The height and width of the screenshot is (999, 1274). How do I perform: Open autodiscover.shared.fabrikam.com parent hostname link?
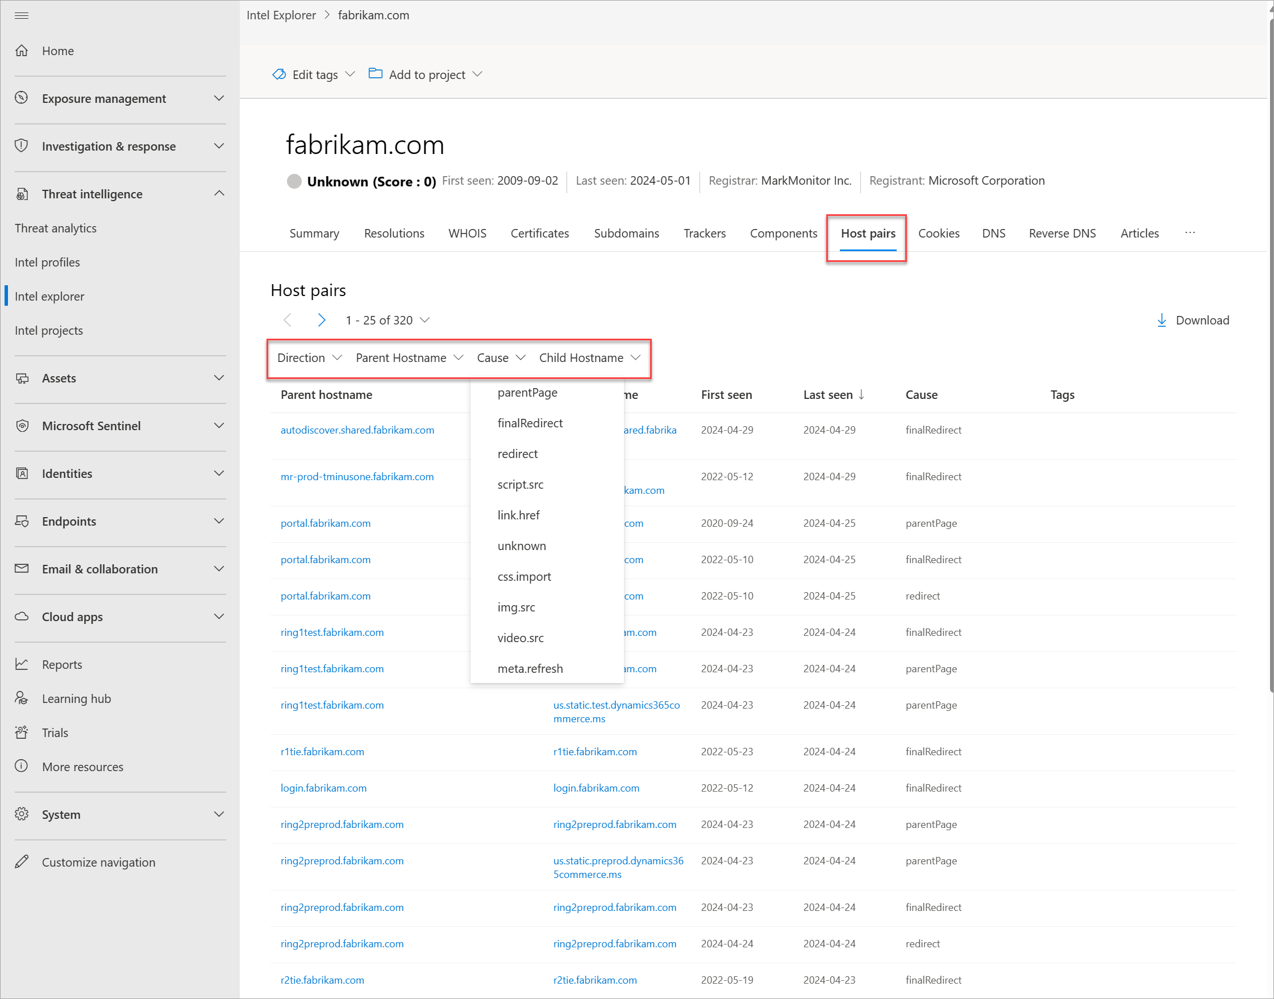click(x=357, y=430)
